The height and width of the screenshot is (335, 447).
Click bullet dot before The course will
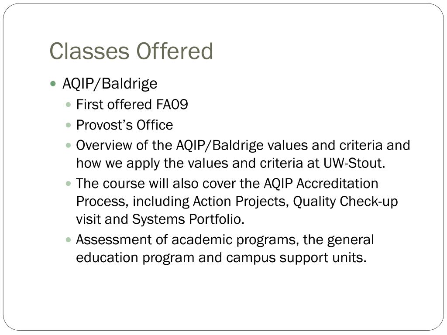click(68, 184)
